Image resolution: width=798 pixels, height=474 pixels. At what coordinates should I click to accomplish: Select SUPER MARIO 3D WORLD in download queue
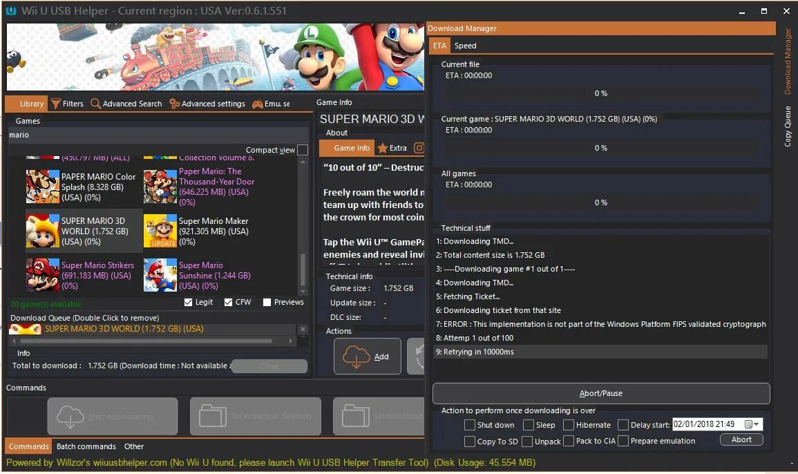(153, 329)
